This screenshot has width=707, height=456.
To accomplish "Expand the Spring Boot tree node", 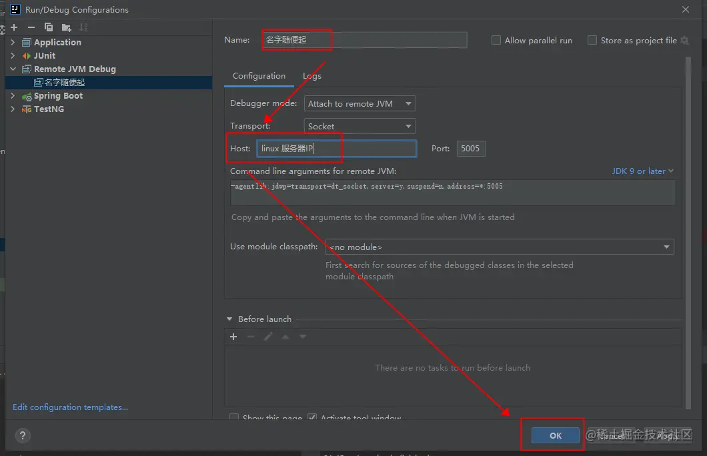I will click(13, 95).
